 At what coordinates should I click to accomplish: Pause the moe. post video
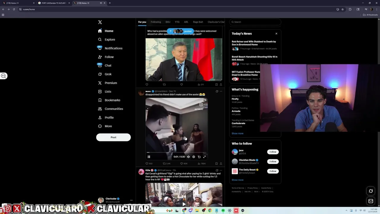pyautogui.click(x=149, y=157)
